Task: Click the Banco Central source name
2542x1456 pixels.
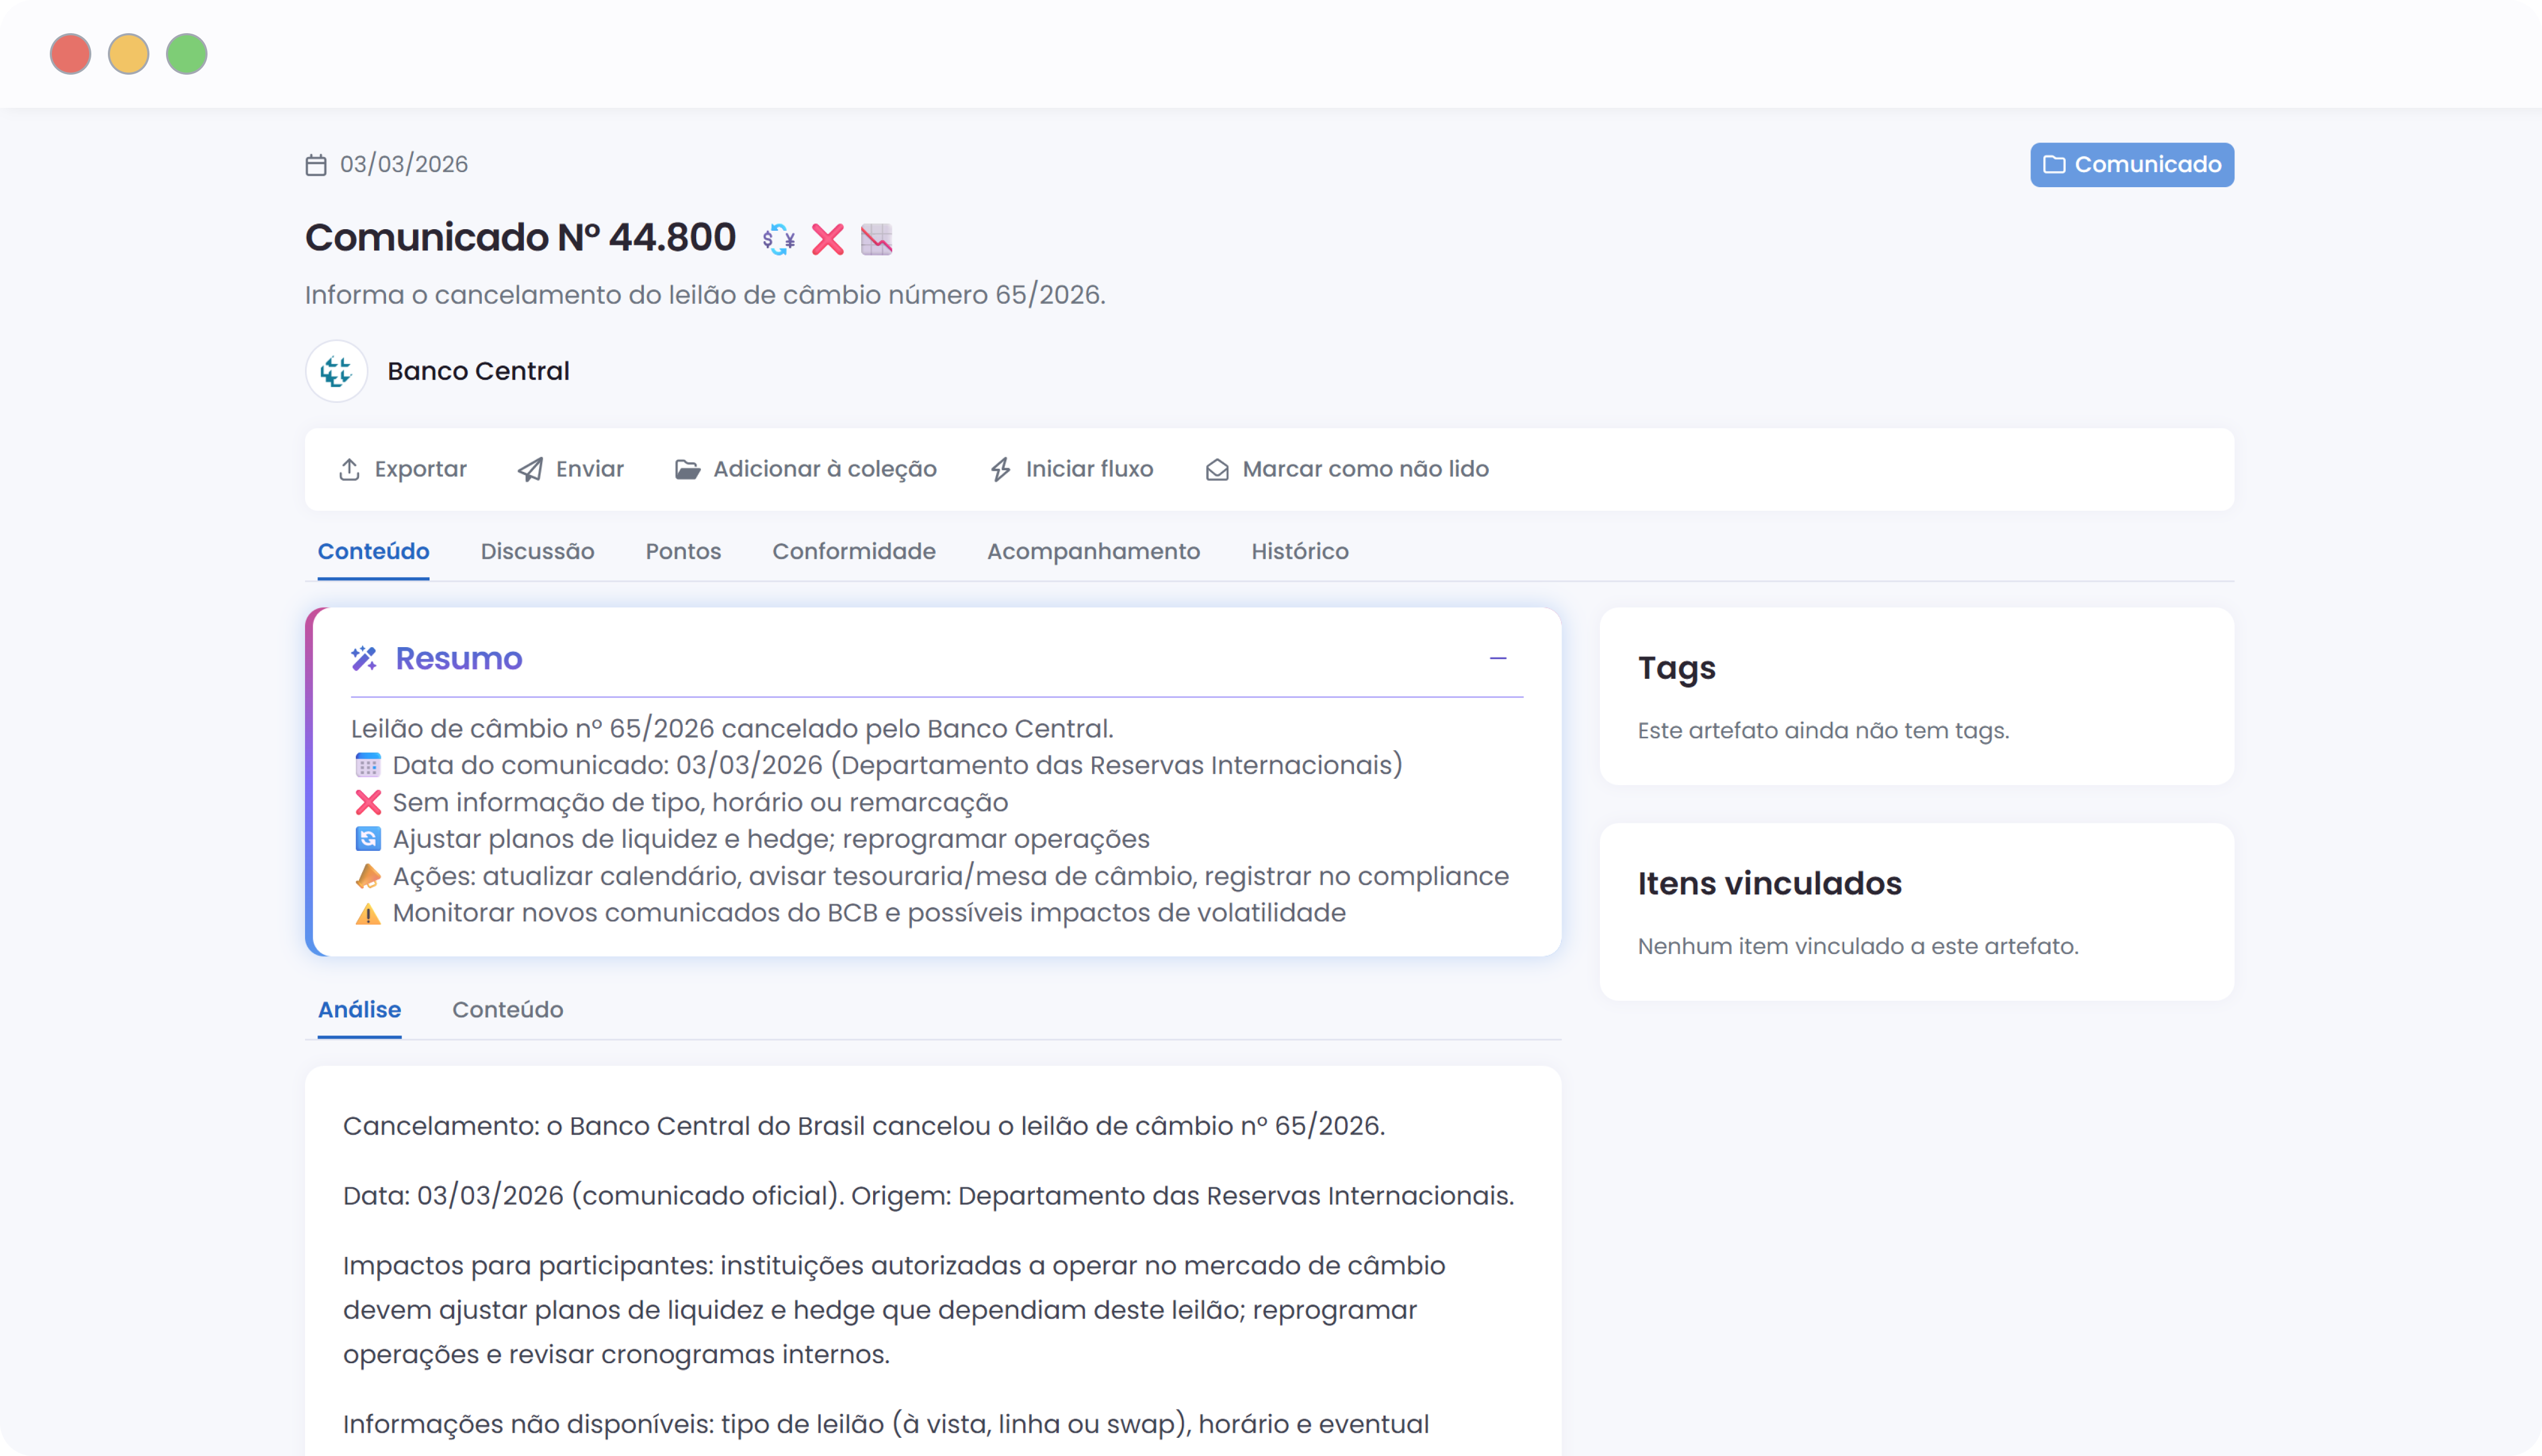Action: [x=478, y=371]
